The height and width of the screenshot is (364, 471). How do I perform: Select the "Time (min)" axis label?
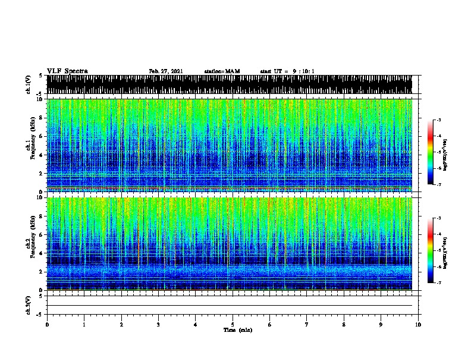238,330
